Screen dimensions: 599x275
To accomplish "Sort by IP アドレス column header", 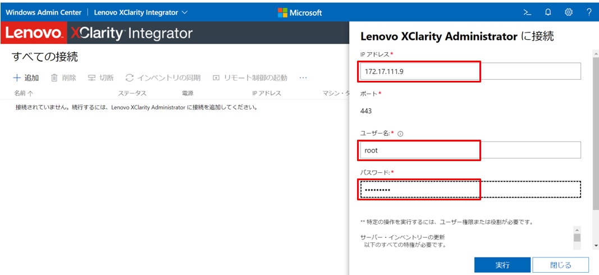I will (x=267, y=93).
